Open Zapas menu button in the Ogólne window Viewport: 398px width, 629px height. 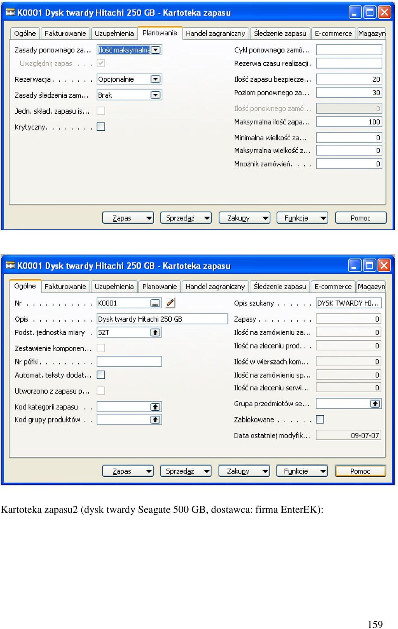point(128,471)
